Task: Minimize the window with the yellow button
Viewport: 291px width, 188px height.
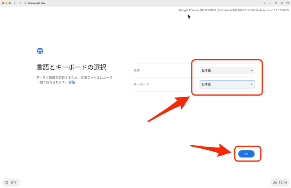Action: point(6,3)
